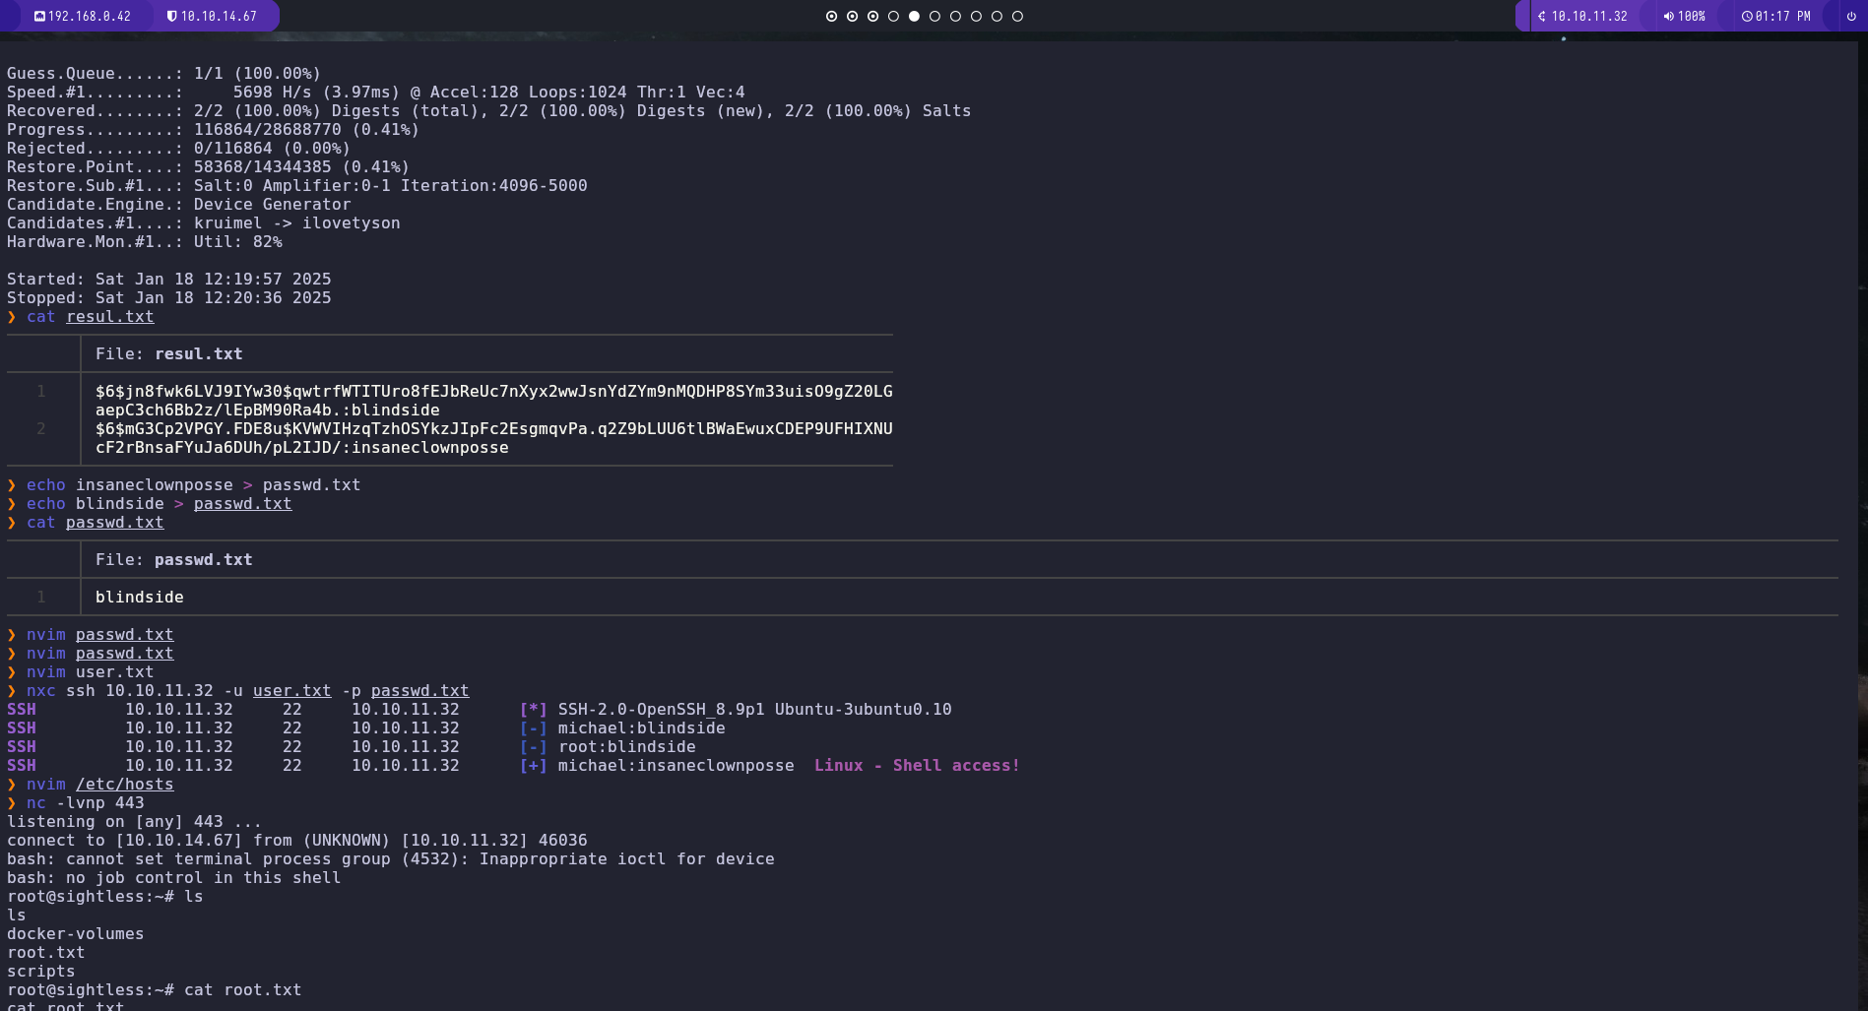Click the 'Recovered' 2/2 digests line
This screenshot has height=1011, width=1868.
click(489, 111)
